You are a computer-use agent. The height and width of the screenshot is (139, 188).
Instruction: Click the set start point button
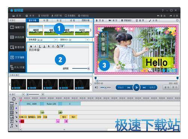[121, 88]
